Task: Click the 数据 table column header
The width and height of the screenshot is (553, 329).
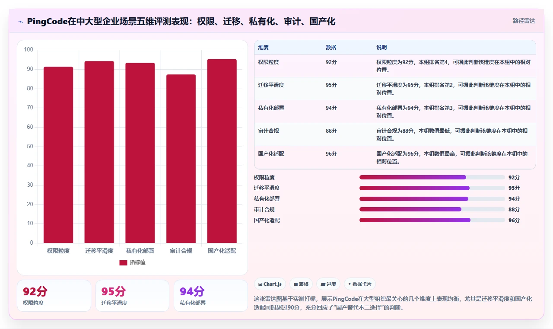Action: tap(331, 47)
